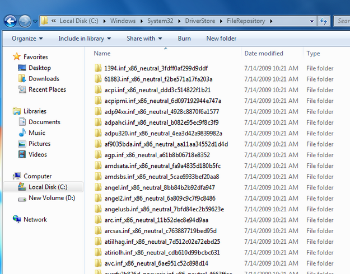The width and height of the screenshot is (350, 274).
Task: Click folder icon of agp.inf_x86_neutral_a61b8b06718e8352
Action: tap(98, 155)
